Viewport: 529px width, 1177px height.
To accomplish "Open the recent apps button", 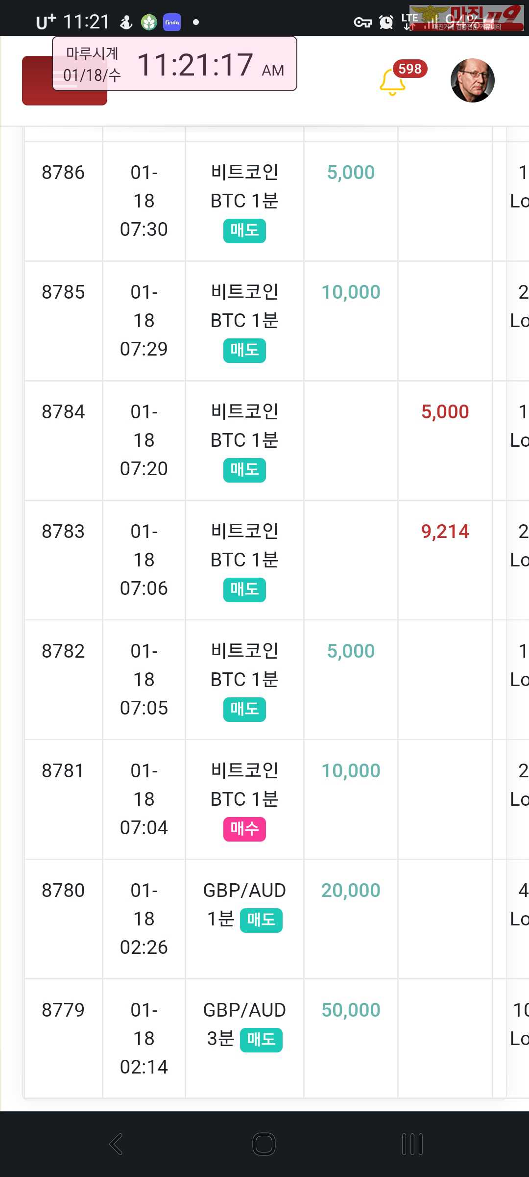I will tap(412, 1144).
